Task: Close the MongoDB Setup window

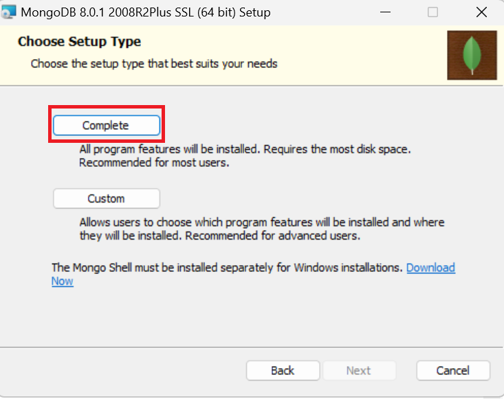Action: pos(481,12)
